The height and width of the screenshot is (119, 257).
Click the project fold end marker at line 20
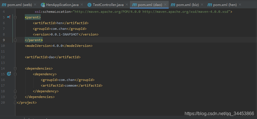(15, 103)
